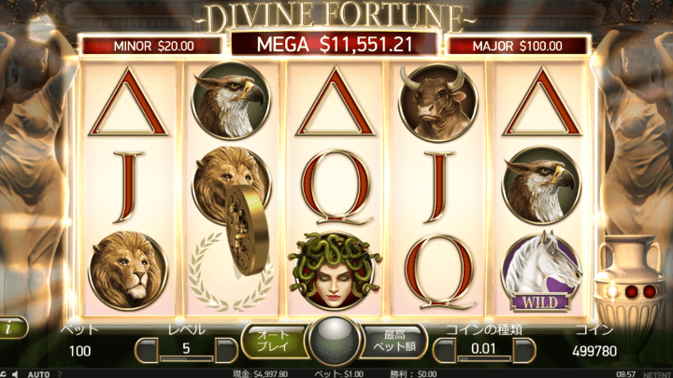Click the Medusa symbol on reel three
This screenshot has height=378, width=673.
click(335, 270)
